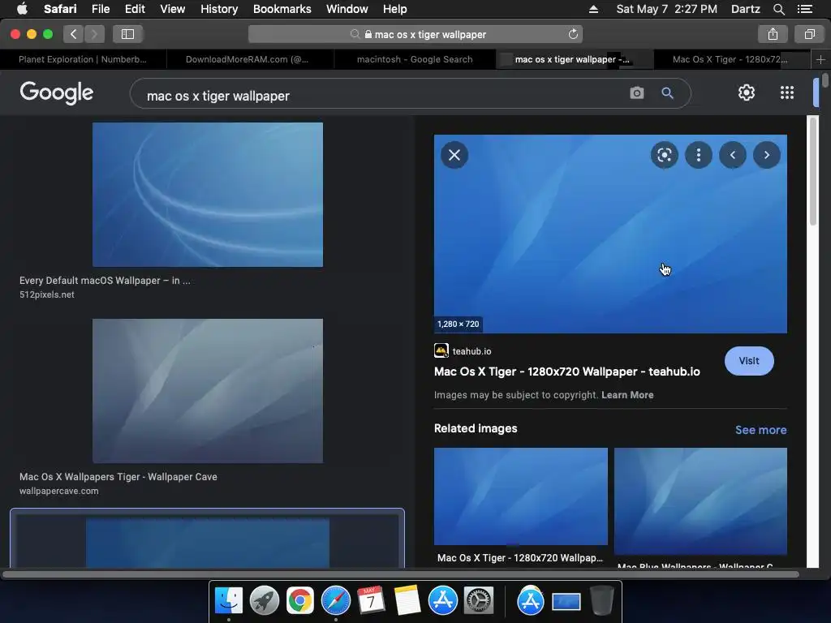Open Google Chrome in the Dock

(300, 600)
